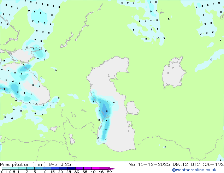Screen dimensions: 224x173
Task: Click the "20" legend scale label
Action: (60, 172)
